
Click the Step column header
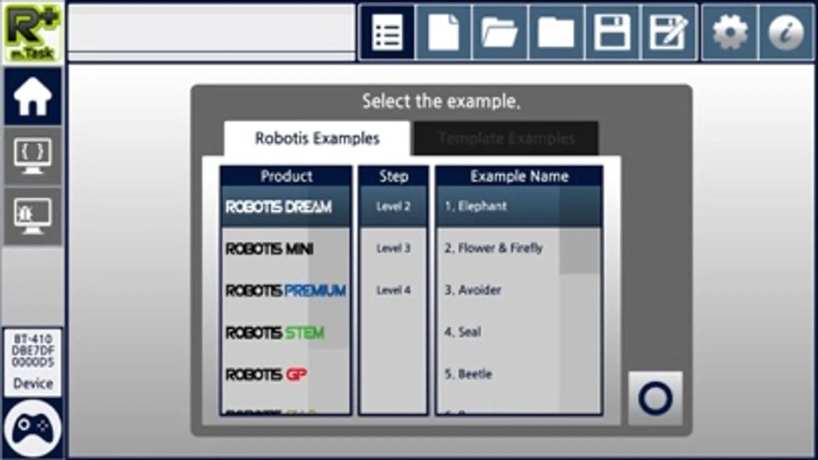[393, 176]
